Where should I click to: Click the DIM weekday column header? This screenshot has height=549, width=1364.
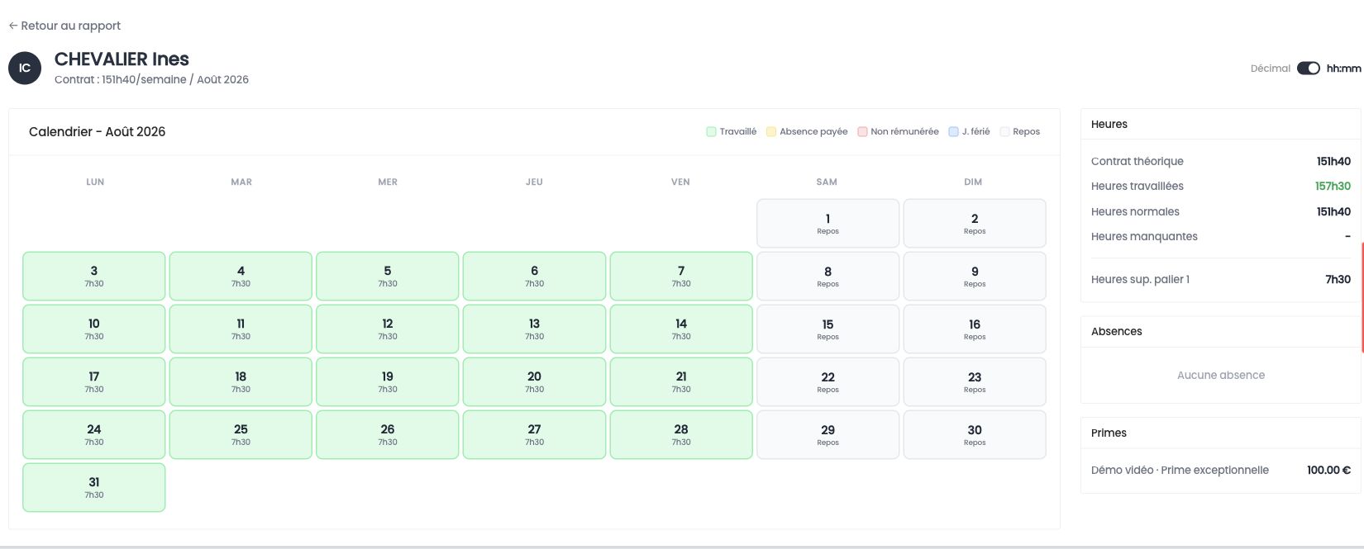click(973, 182)
